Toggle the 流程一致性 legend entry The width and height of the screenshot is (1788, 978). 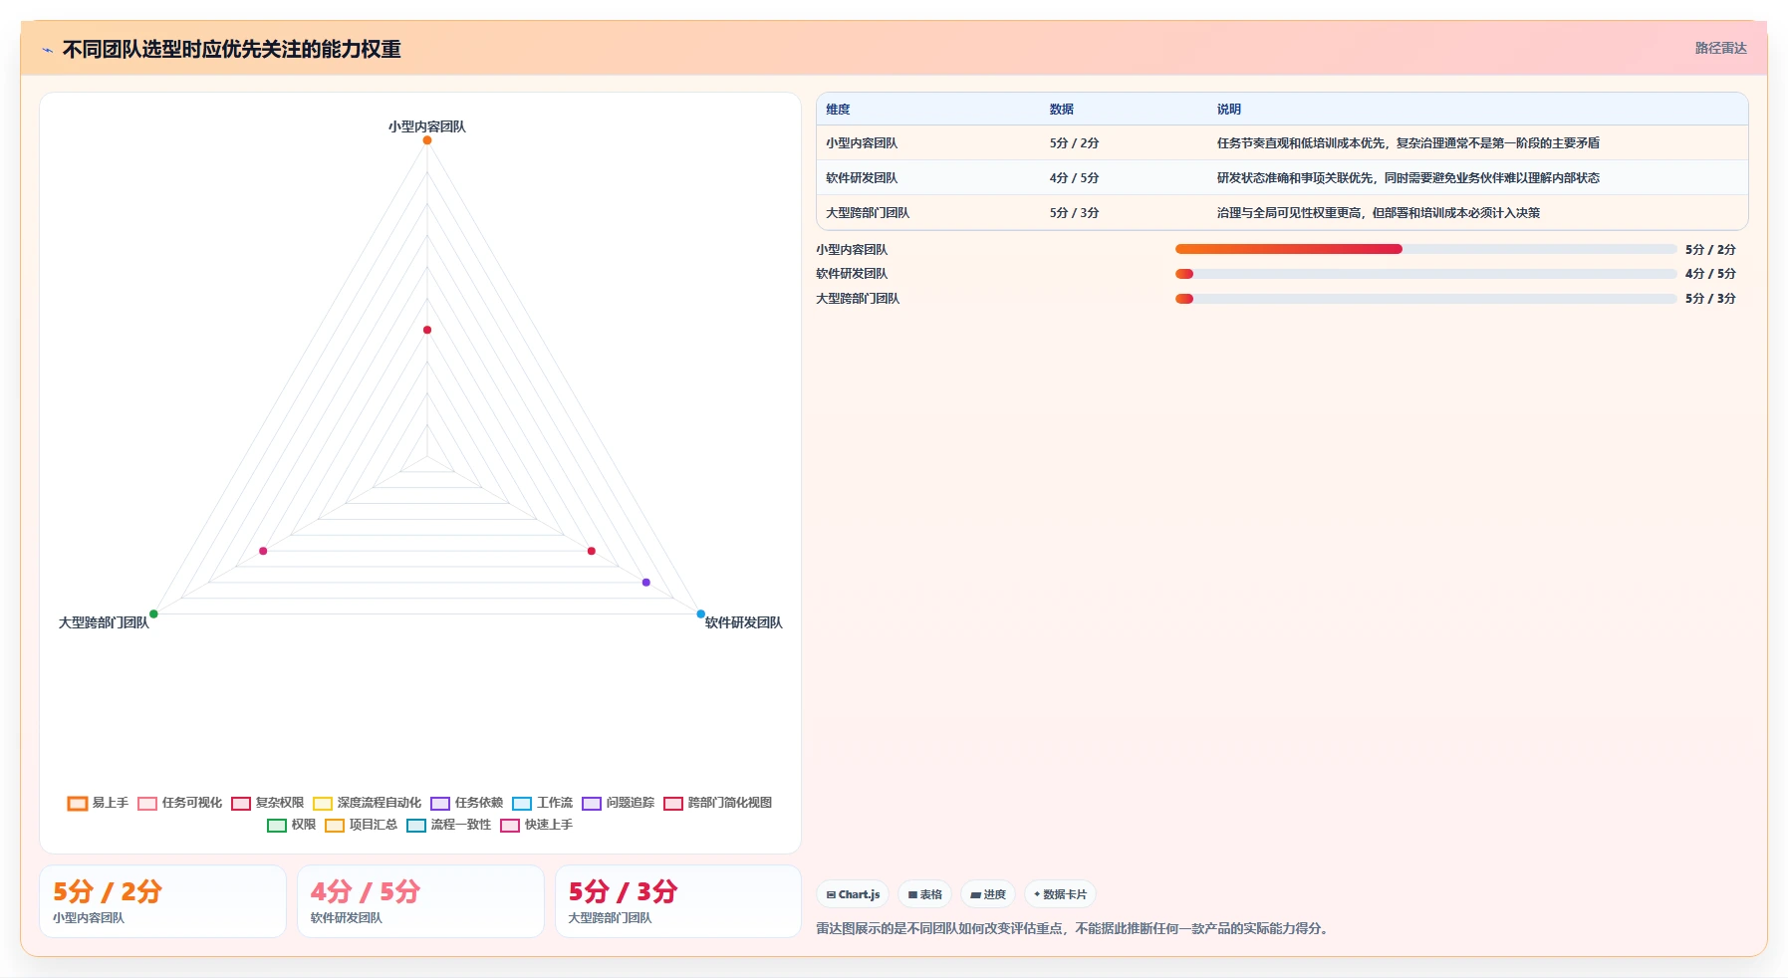[448, 825]
